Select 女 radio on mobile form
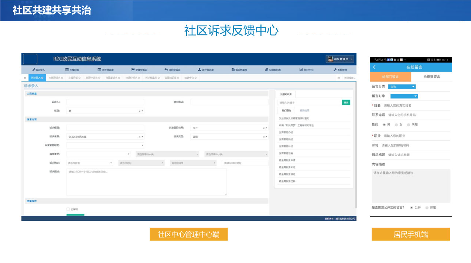 tap(396, 125)
